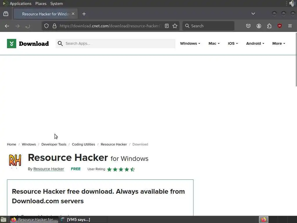Open a new browser tab
Image resolution: width=297 pixels, height=223 pixels.
click(x=84, y=14)
